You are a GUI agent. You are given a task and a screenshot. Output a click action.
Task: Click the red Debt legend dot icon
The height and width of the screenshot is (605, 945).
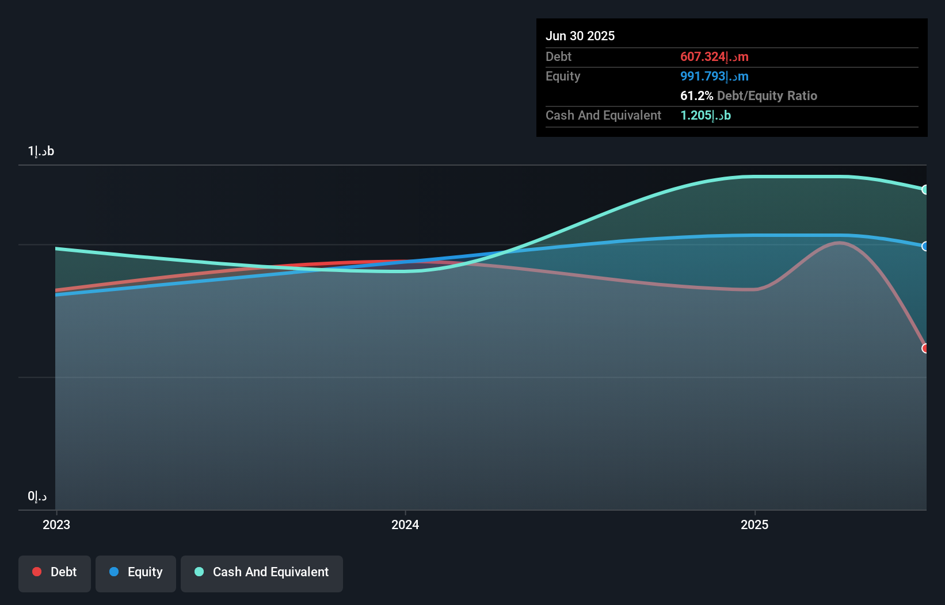36,572
